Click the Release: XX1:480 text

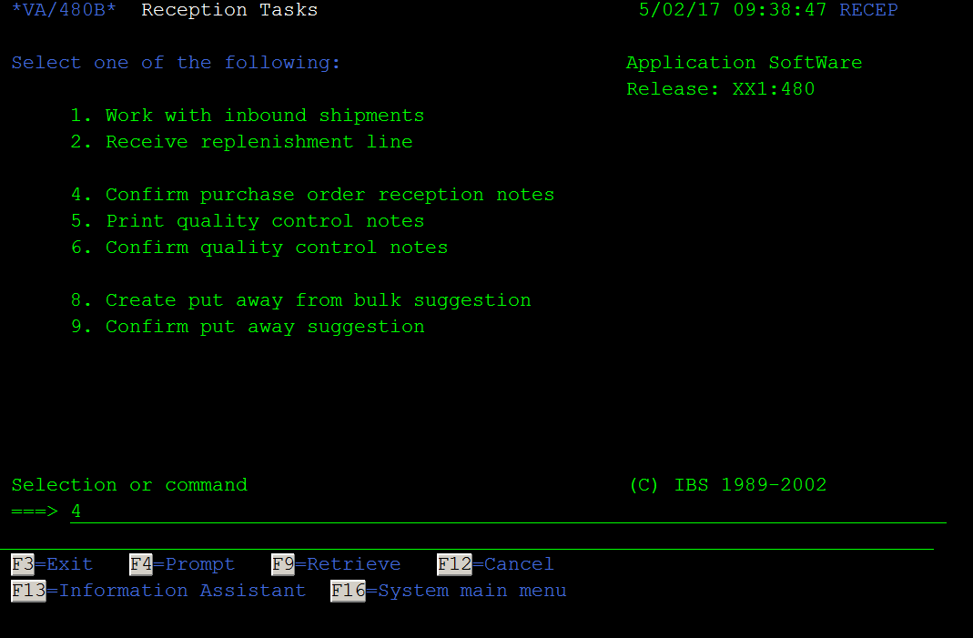pos(721,89)
